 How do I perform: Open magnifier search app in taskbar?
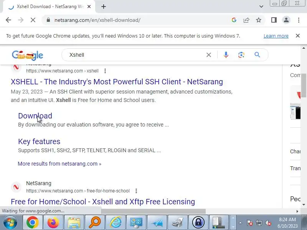(x=95, y=222)
